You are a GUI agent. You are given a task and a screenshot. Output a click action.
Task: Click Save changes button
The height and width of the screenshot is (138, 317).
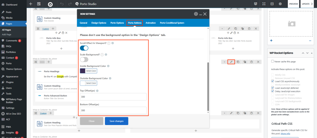(x=116, y=121)
